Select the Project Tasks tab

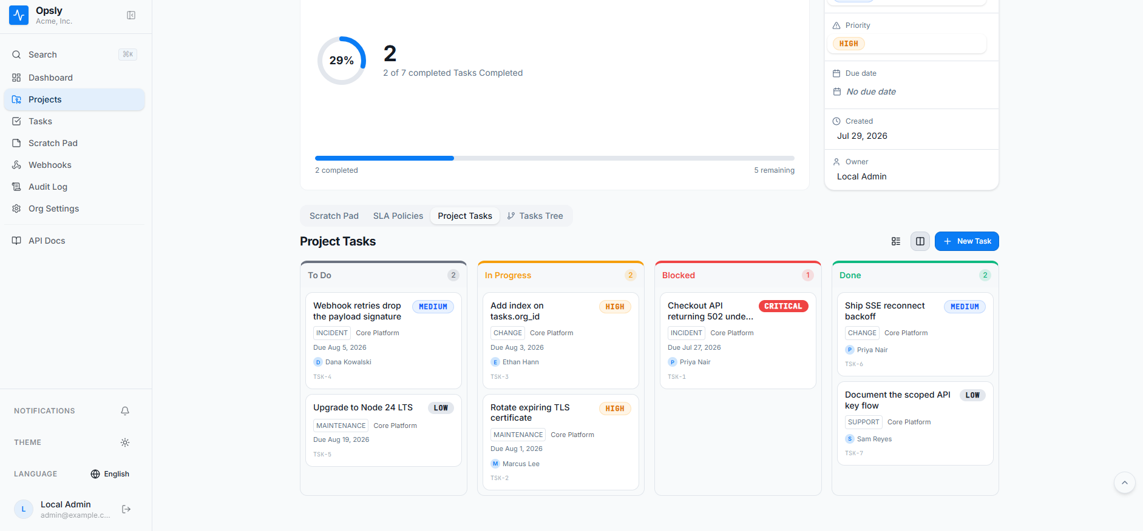465,216
